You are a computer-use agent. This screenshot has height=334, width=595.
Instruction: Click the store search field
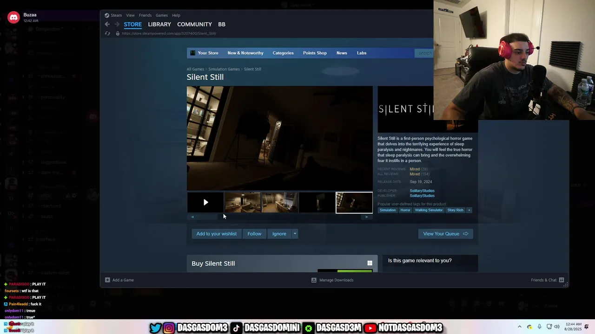(424, 53)
